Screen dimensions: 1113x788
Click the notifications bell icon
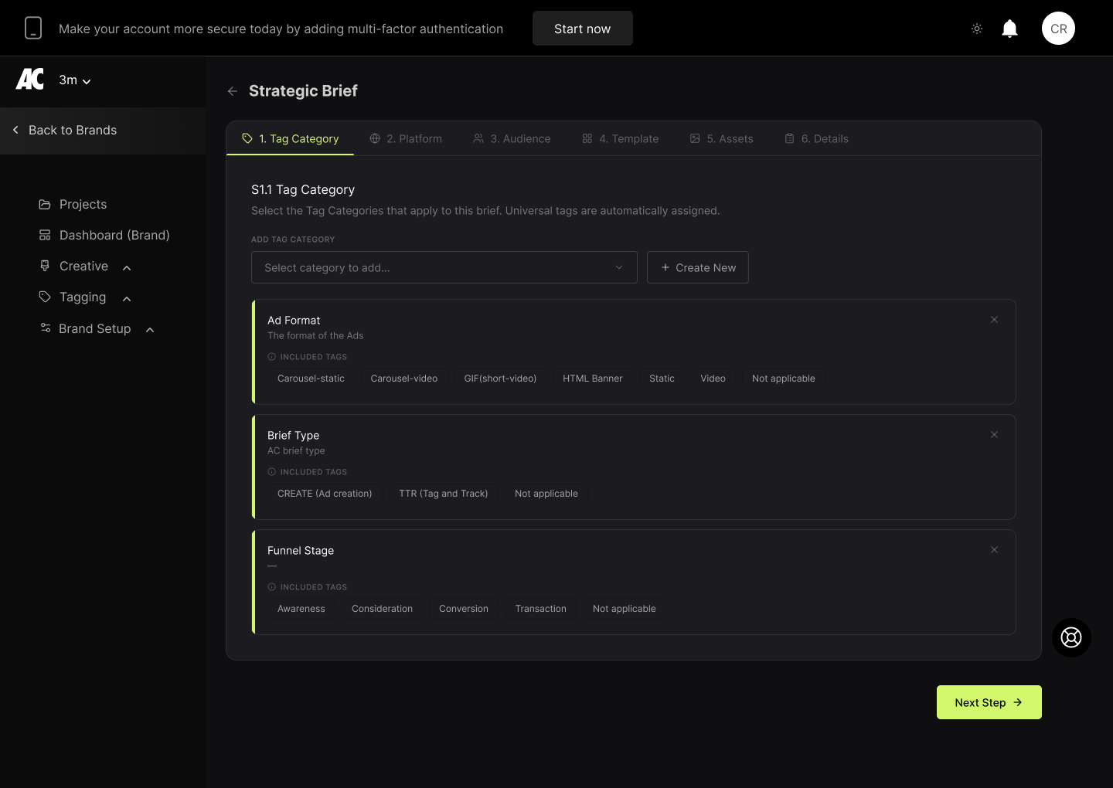click(1009, 29)
